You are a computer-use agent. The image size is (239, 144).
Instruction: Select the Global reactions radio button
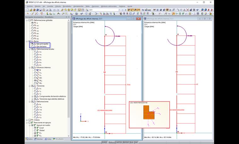pyautogui.click(x=35, y=131)
